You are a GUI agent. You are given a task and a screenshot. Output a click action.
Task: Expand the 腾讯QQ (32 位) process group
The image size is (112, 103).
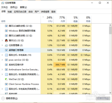click(x=2, y=40)
